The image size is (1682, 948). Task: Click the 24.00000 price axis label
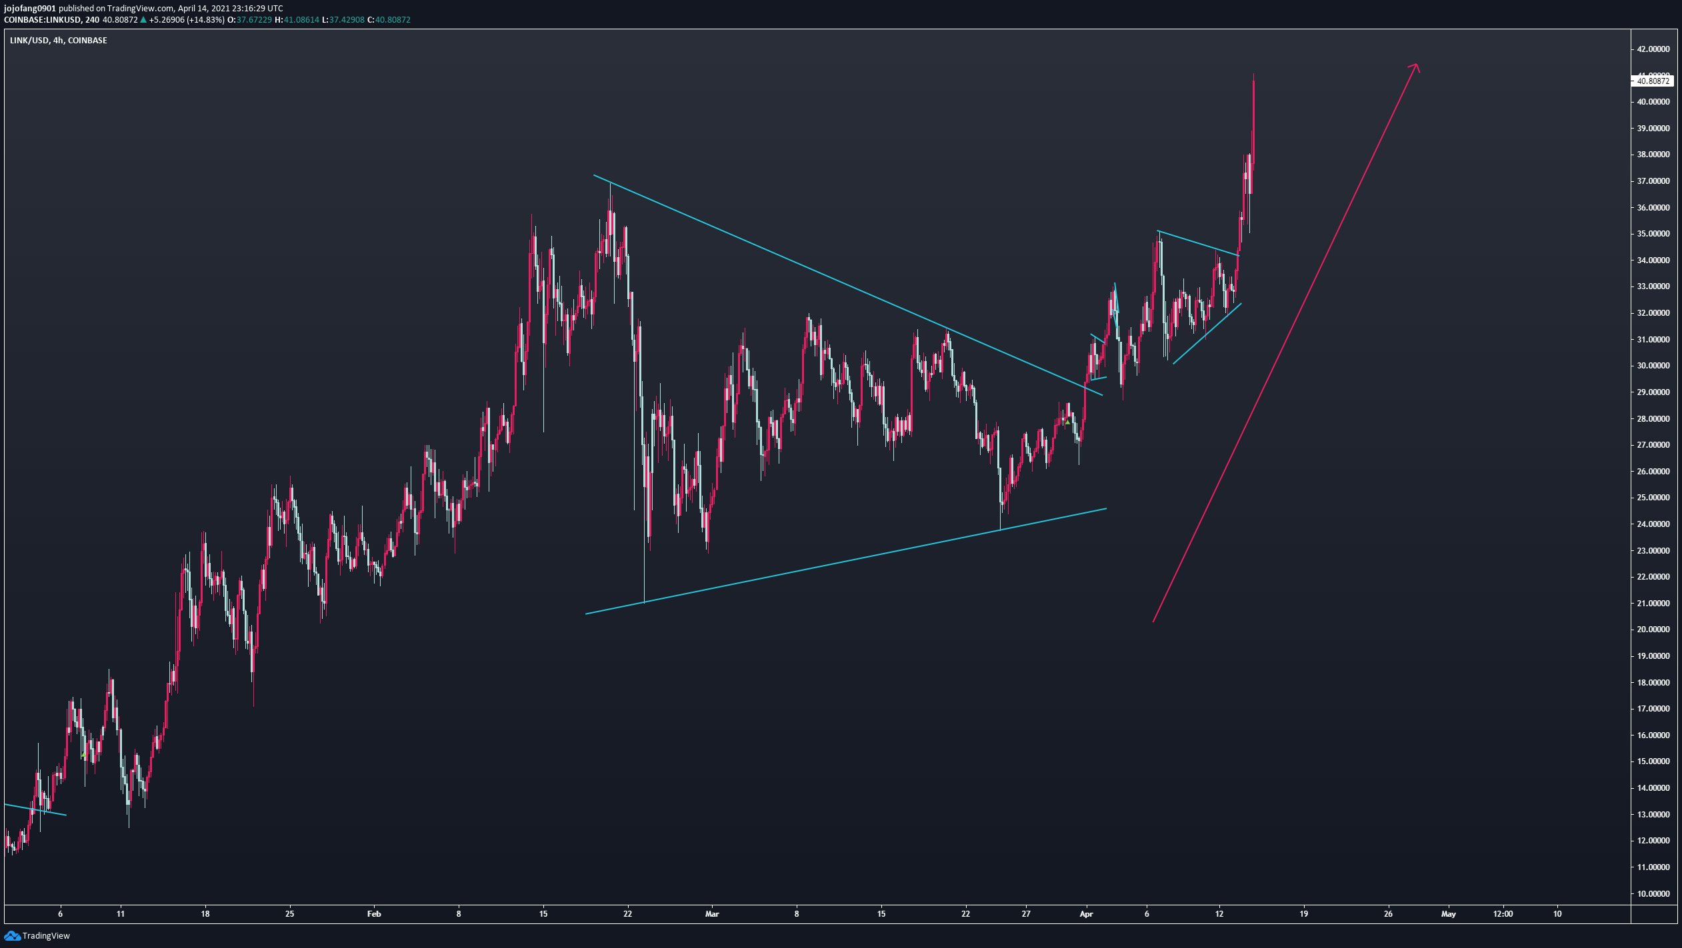coord(1653,524)
